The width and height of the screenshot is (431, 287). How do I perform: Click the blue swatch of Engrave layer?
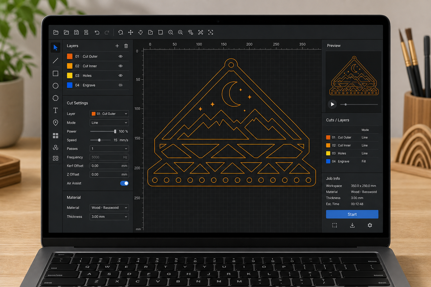[70, 85]
